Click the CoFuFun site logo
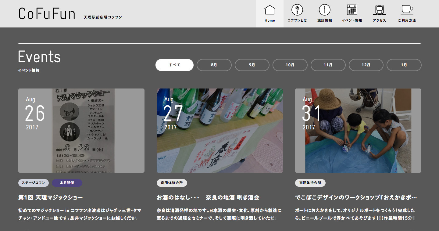This screenshot has width=439, height=231. point(47,14)
